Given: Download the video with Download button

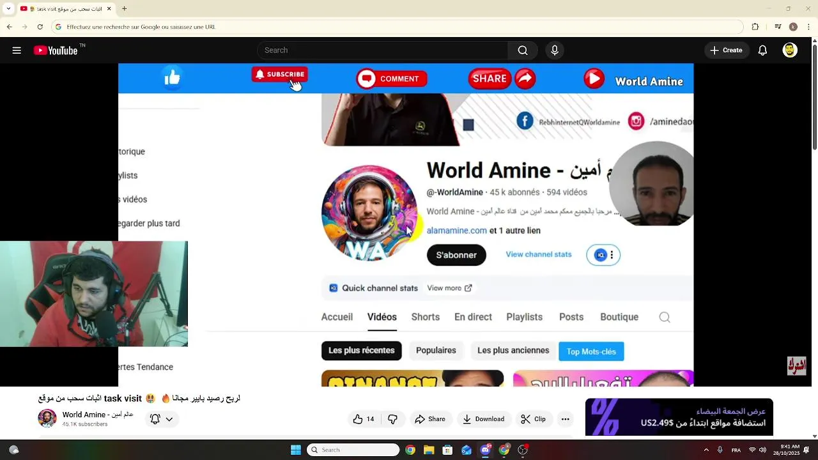Looking at the screenshot, I should (x=484, y=419).
